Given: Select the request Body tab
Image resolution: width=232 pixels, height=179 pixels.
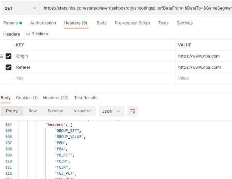Looking at the screenshot, I should [x=101, y=23].
